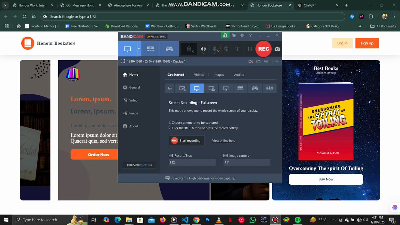Viewport: 400px width, 225px height.
Task: Switch to the Images tab
Action: [219, 75]
